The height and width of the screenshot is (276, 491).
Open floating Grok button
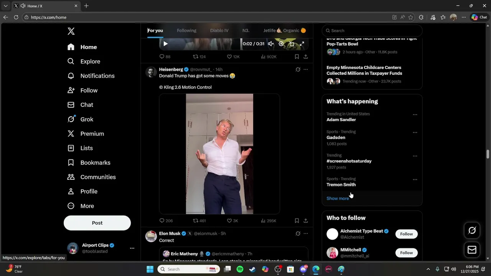click(x=472, y=230)
